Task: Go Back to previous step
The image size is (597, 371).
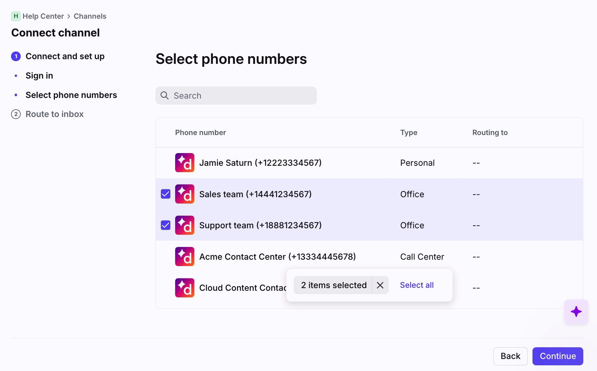Action: click(x=510, y=356)
